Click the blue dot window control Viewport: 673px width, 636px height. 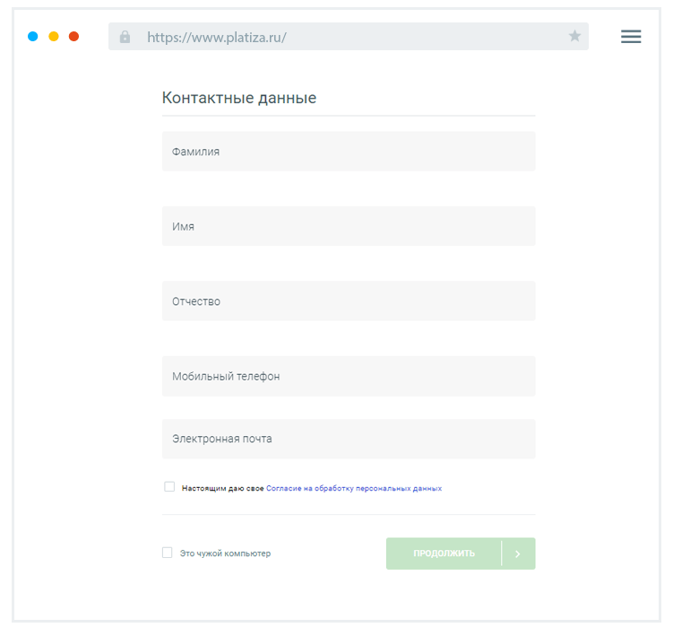click(x=33, y=37)
